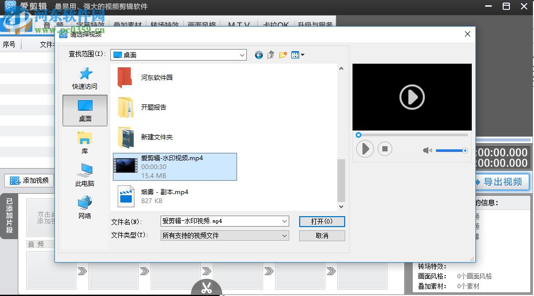The height and width of the screenshot is (296, 534).
Task: Click the round play button below preview
Action: [365, 149]
